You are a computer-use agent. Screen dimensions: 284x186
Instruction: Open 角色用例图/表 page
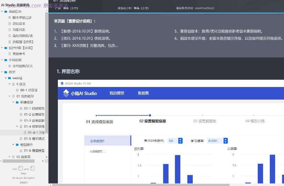(23, 36)
